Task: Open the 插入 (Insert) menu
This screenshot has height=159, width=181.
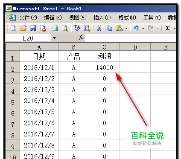Action: (102, 17)
